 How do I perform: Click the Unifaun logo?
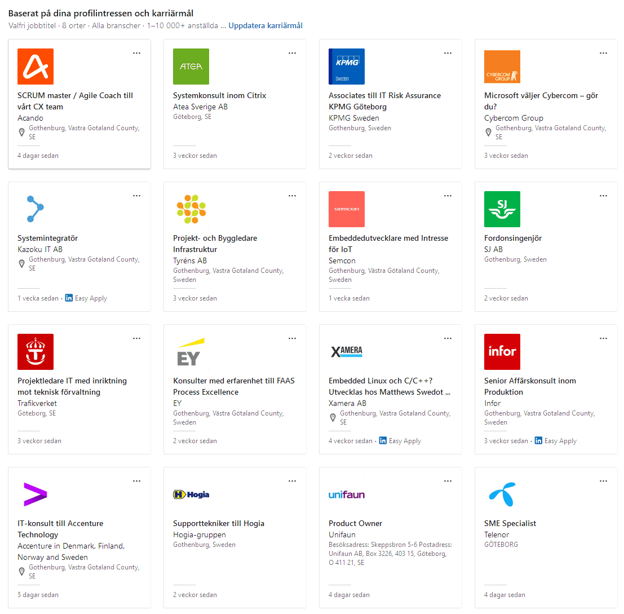pos(347,494)
